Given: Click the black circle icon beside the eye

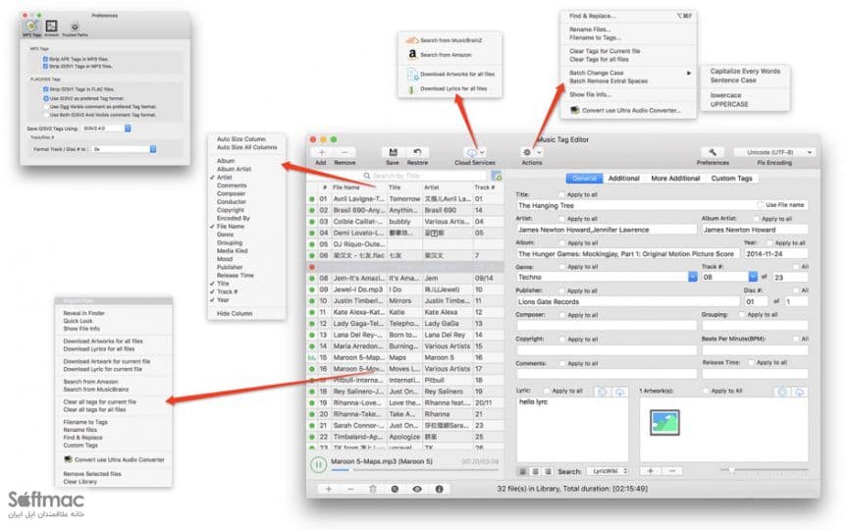Looking at the screenshot, I should 395,489.
